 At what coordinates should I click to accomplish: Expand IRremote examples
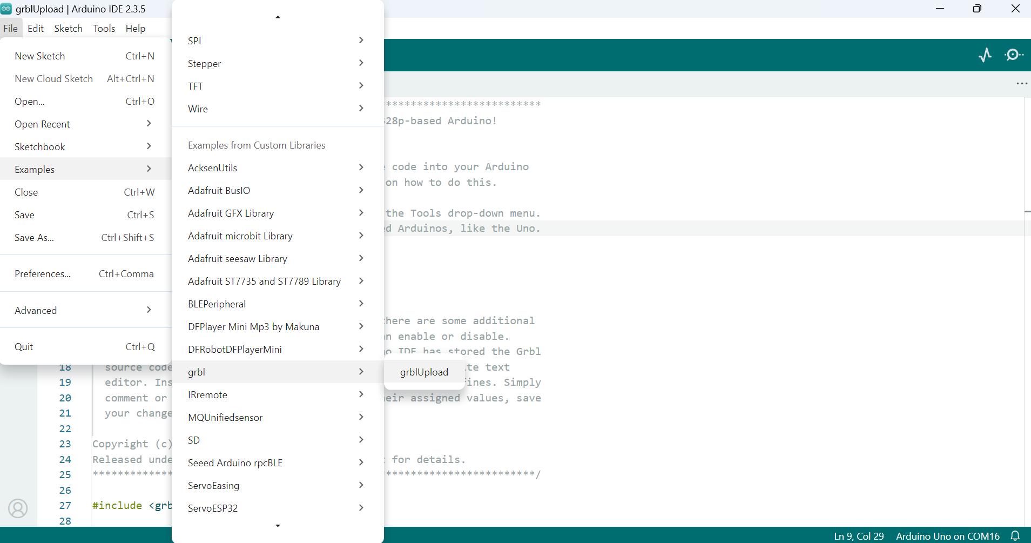[278, 395]
